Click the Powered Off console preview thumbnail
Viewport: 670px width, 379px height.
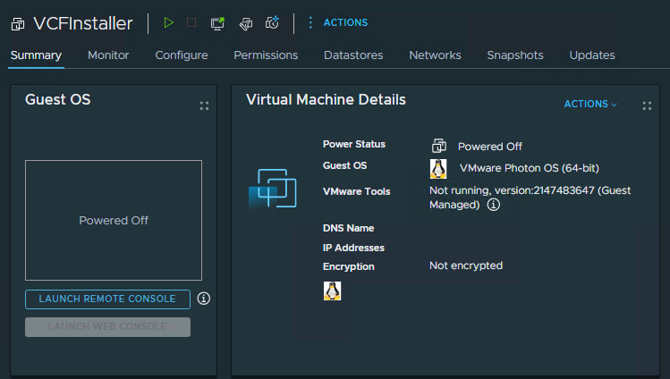point(114,220)
